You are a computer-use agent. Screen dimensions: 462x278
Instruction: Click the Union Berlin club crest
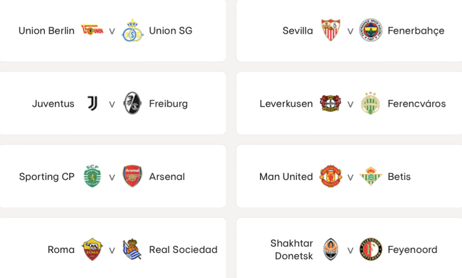click(x=92, y=31)
